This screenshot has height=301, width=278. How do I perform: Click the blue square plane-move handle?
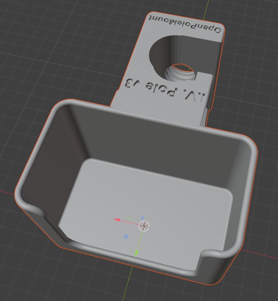[126, 237]
